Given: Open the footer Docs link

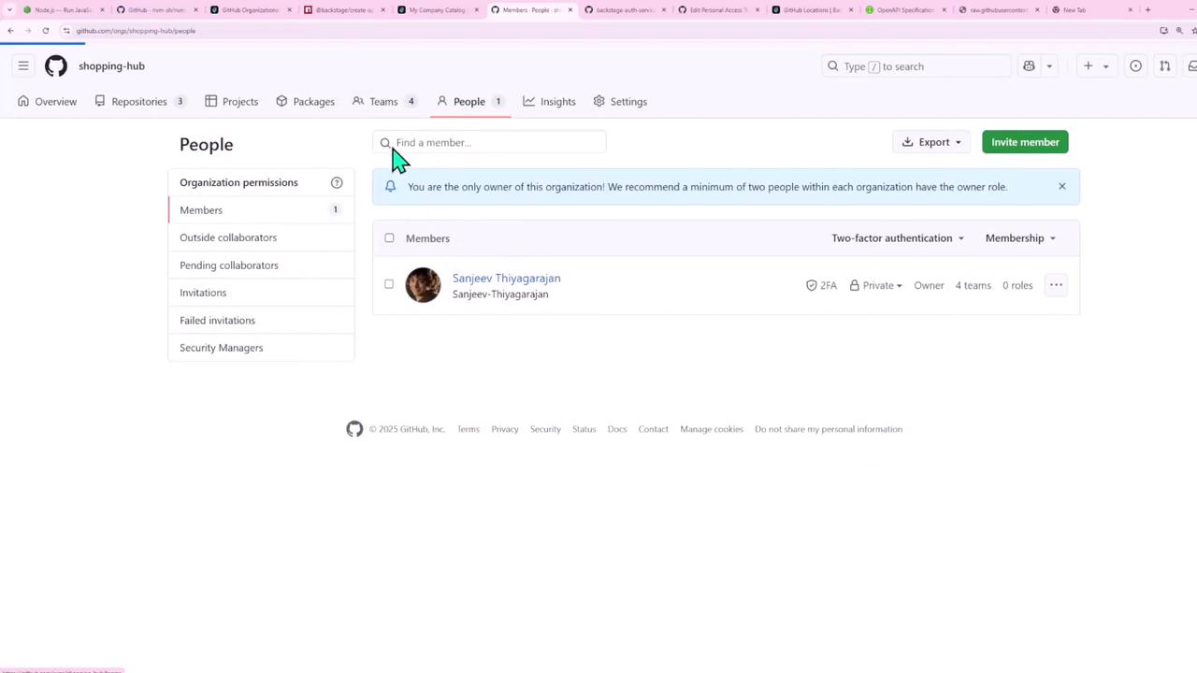Looking at the screenshot, I should 617,429.
